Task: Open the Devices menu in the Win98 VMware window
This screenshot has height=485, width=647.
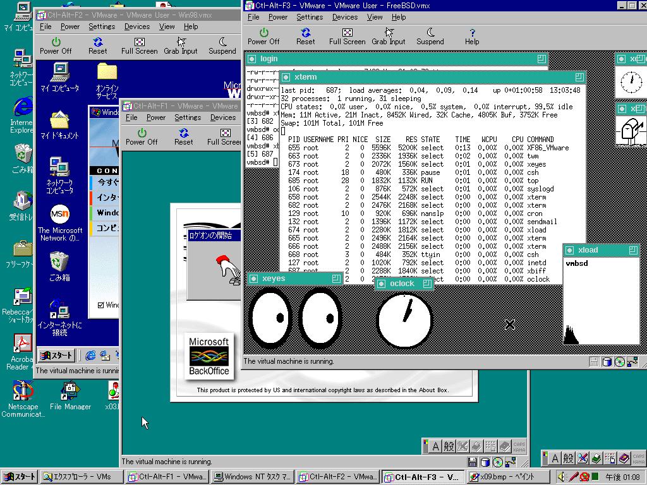Action: (137, 27)
